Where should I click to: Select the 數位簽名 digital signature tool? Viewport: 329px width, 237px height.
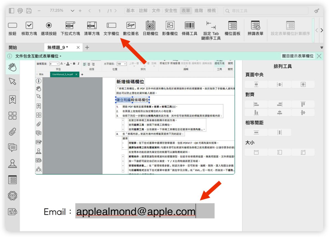(131, 29)
